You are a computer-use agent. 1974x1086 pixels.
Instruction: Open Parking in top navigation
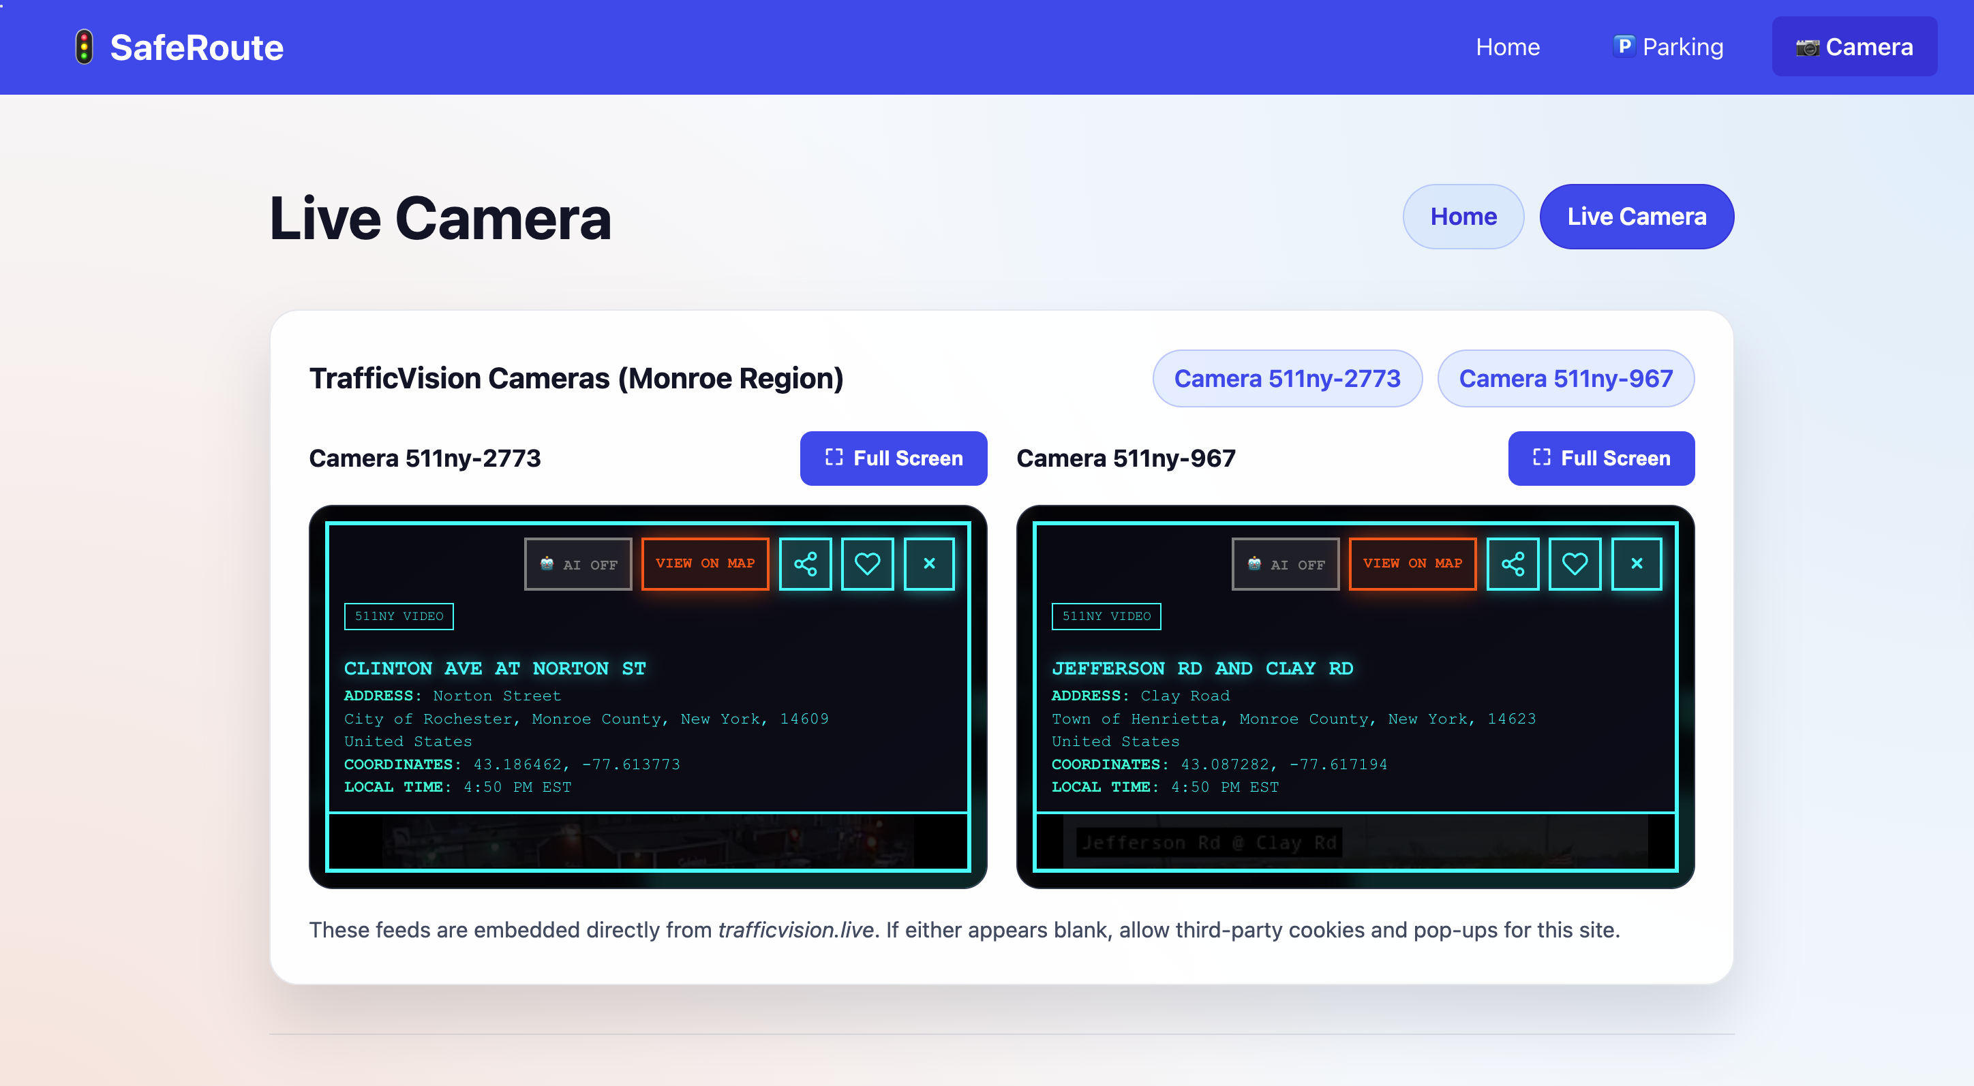[1668, 48]
